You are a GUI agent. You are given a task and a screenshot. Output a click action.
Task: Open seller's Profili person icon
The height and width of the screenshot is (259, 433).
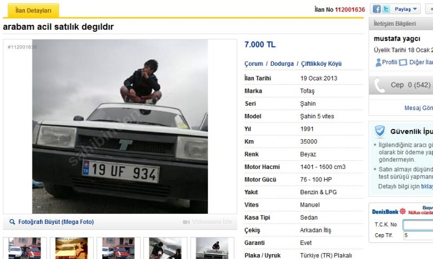coord(378,63)
